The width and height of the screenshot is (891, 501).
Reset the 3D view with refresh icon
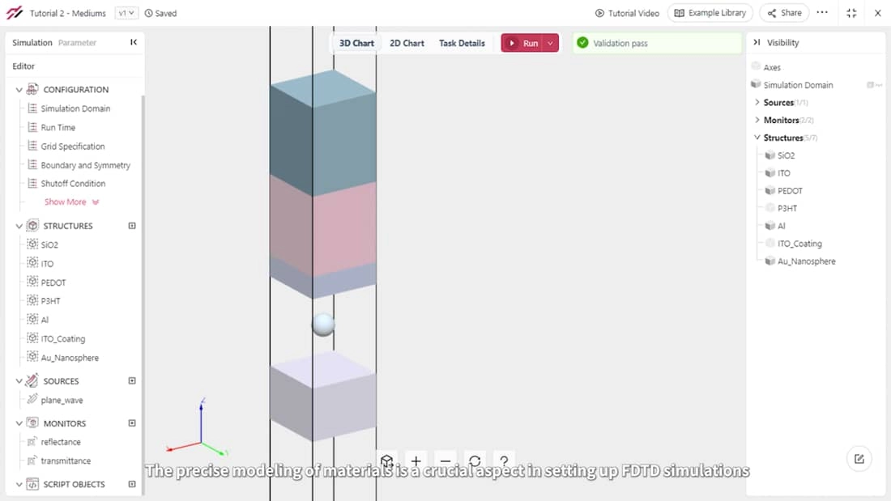tap(475, 461)
